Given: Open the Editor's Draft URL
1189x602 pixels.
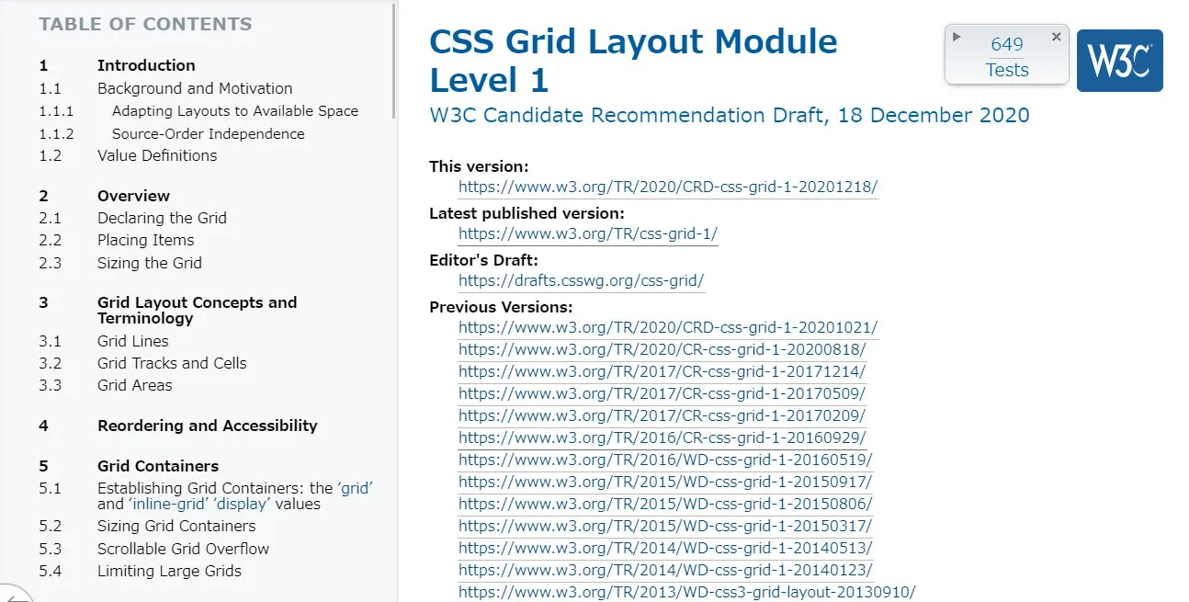Looking at the screenshot, I should (x=582, y=280).
